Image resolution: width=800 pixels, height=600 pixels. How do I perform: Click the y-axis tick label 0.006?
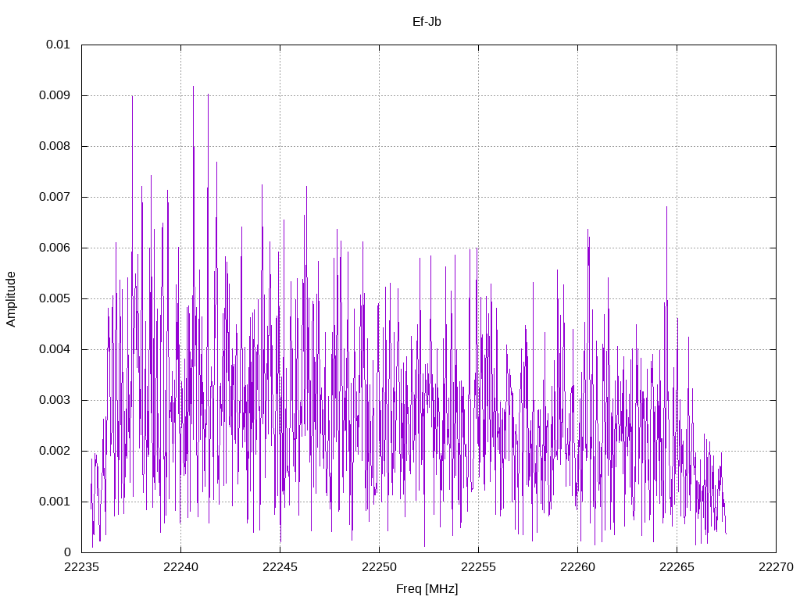pyautogui.click(x=55, y=248)
